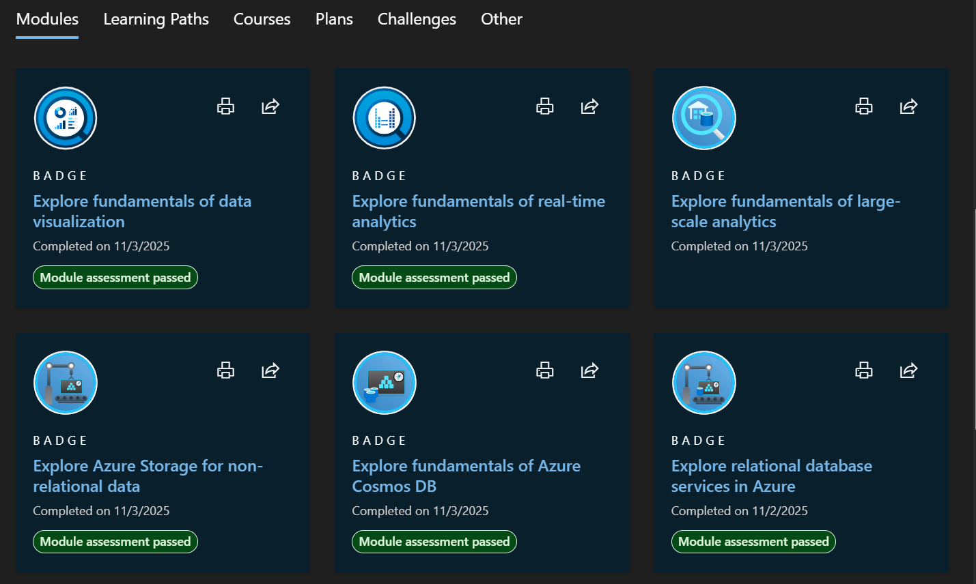Open Explore fundamentals of Azure Cosmos DB
Viewport: 976px width, 584px height.
[466, 476]
